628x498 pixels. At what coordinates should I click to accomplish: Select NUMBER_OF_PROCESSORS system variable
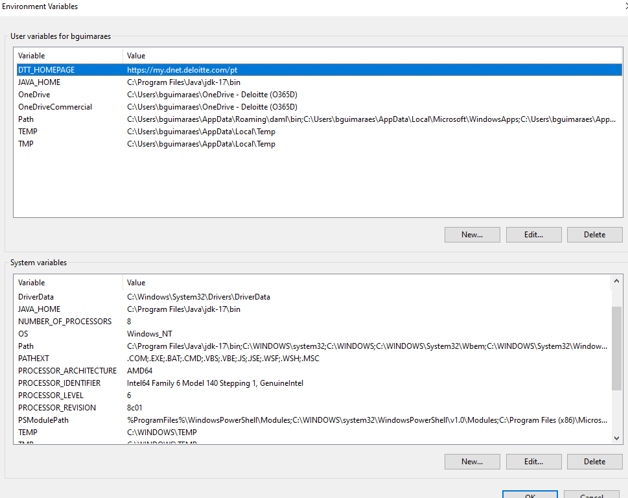coord(64,322)
